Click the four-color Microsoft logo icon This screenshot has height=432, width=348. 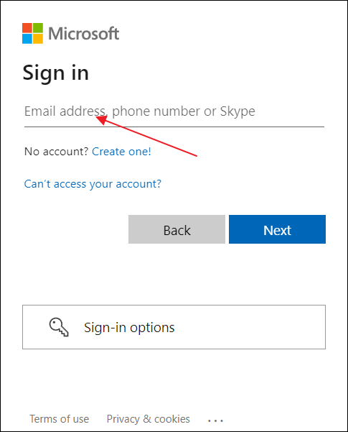click(x=32, y=33)
